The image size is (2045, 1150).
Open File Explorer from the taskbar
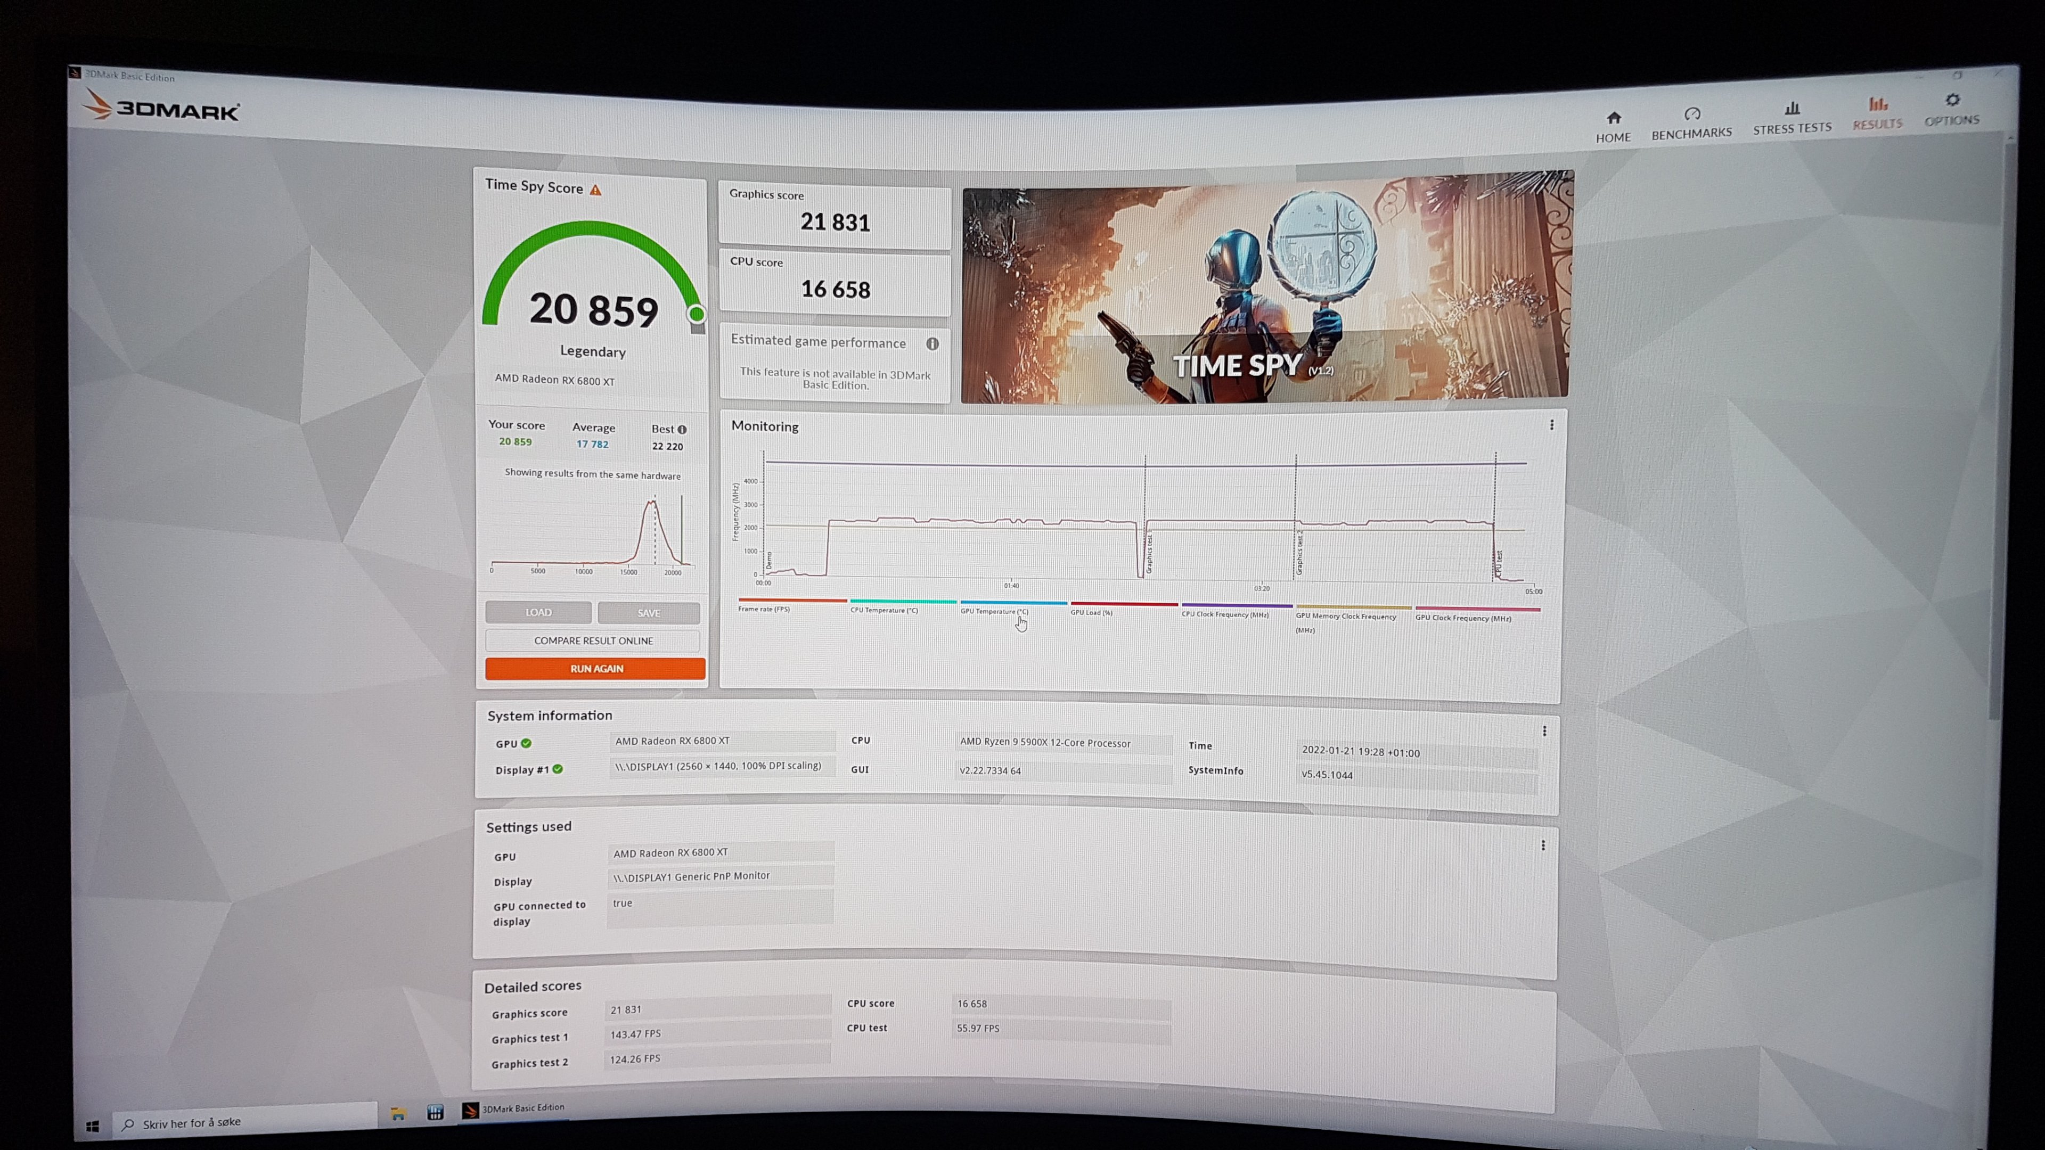pyautogui.click(x=398, y=1114)
